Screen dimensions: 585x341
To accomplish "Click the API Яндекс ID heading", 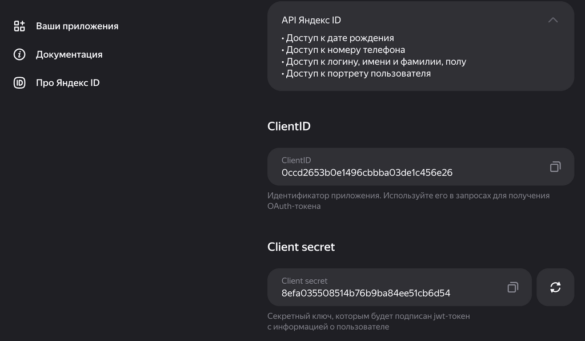I will [311, 20].
